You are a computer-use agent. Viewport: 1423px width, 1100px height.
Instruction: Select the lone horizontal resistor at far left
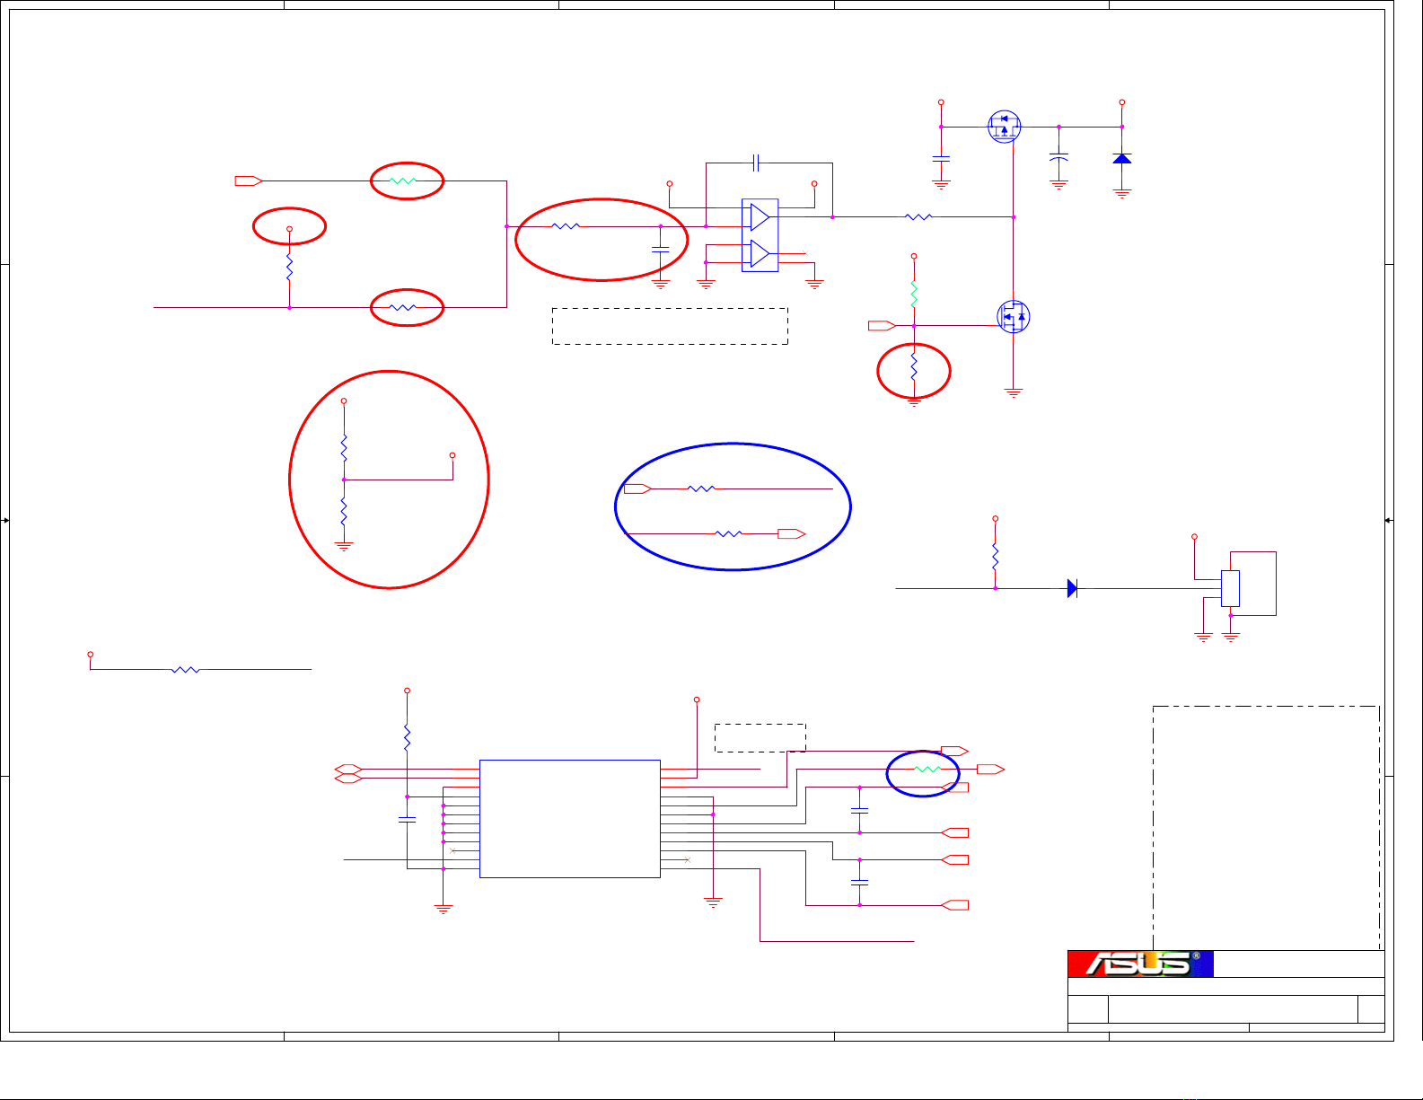click(186, 669)
